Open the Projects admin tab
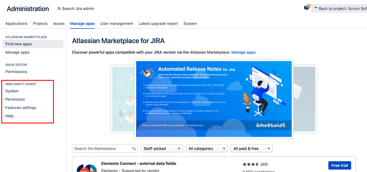Screen dimensions: 367x172 (x=40, y=23)
